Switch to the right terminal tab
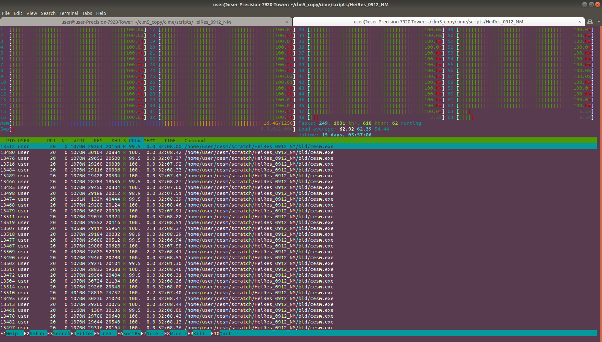 [x=438, y=22]
